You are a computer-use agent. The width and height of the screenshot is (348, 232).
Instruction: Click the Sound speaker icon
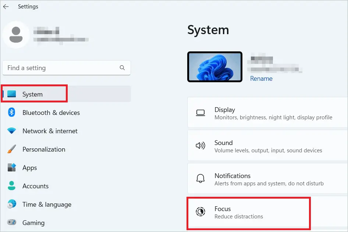(x=200, y=146)
